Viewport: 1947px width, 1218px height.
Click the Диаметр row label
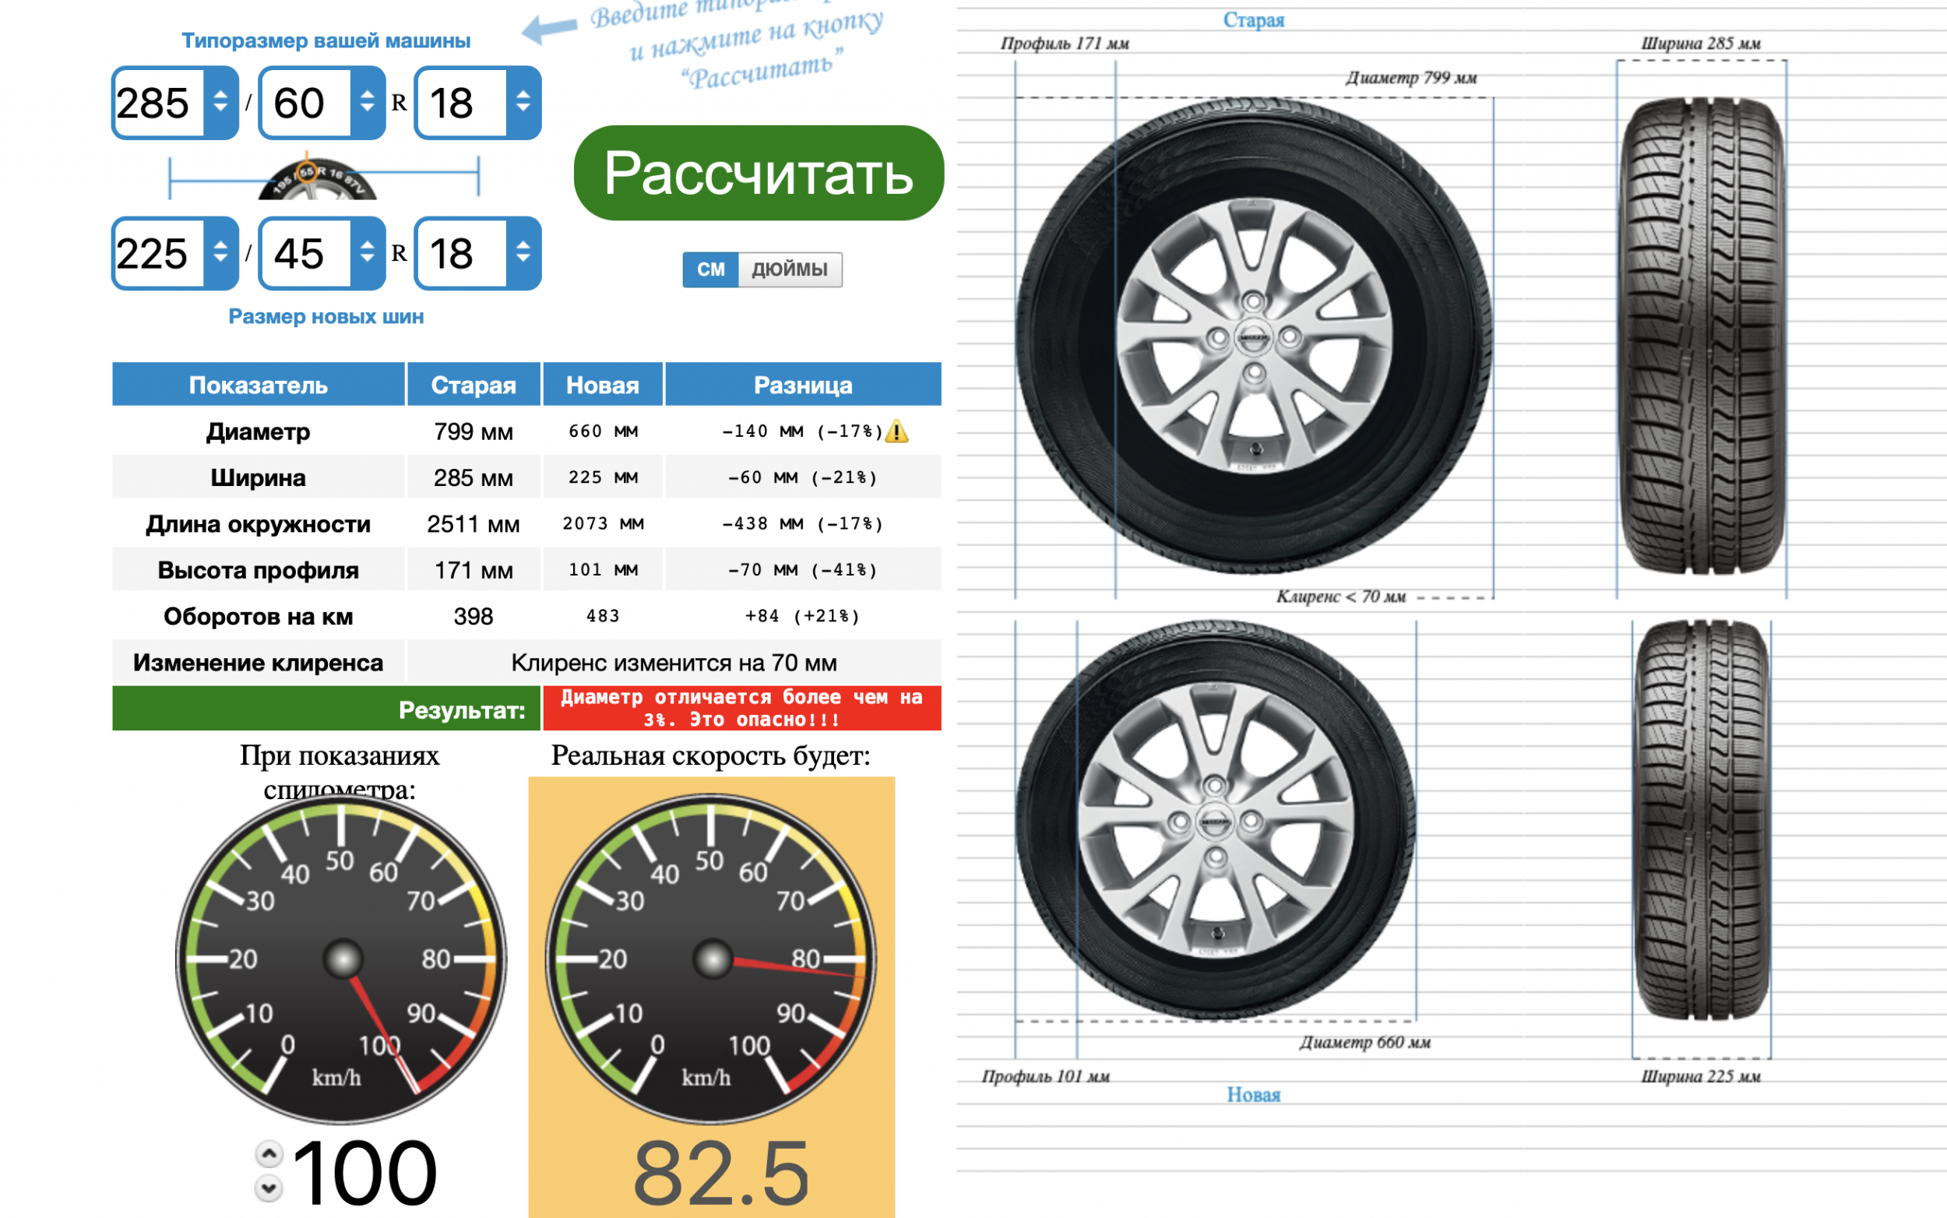click(258, 431)
